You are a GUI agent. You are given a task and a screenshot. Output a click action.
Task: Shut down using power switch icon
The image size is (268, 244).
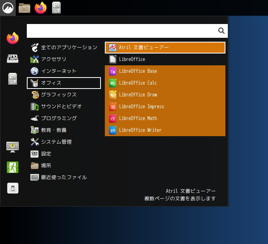pos(13,188)
